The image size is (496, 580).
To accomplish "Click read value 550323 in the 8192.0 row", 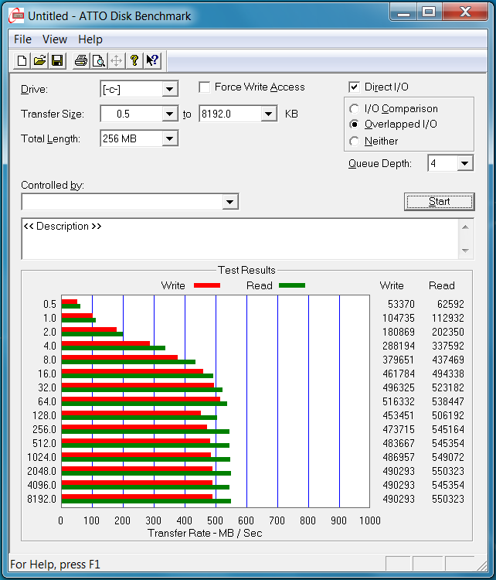I will 448,499.
